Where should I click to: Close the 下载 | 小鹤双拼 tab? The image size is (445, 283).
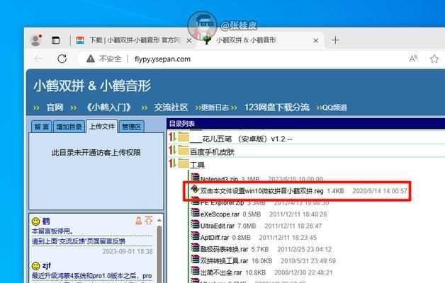coord(189,41)
